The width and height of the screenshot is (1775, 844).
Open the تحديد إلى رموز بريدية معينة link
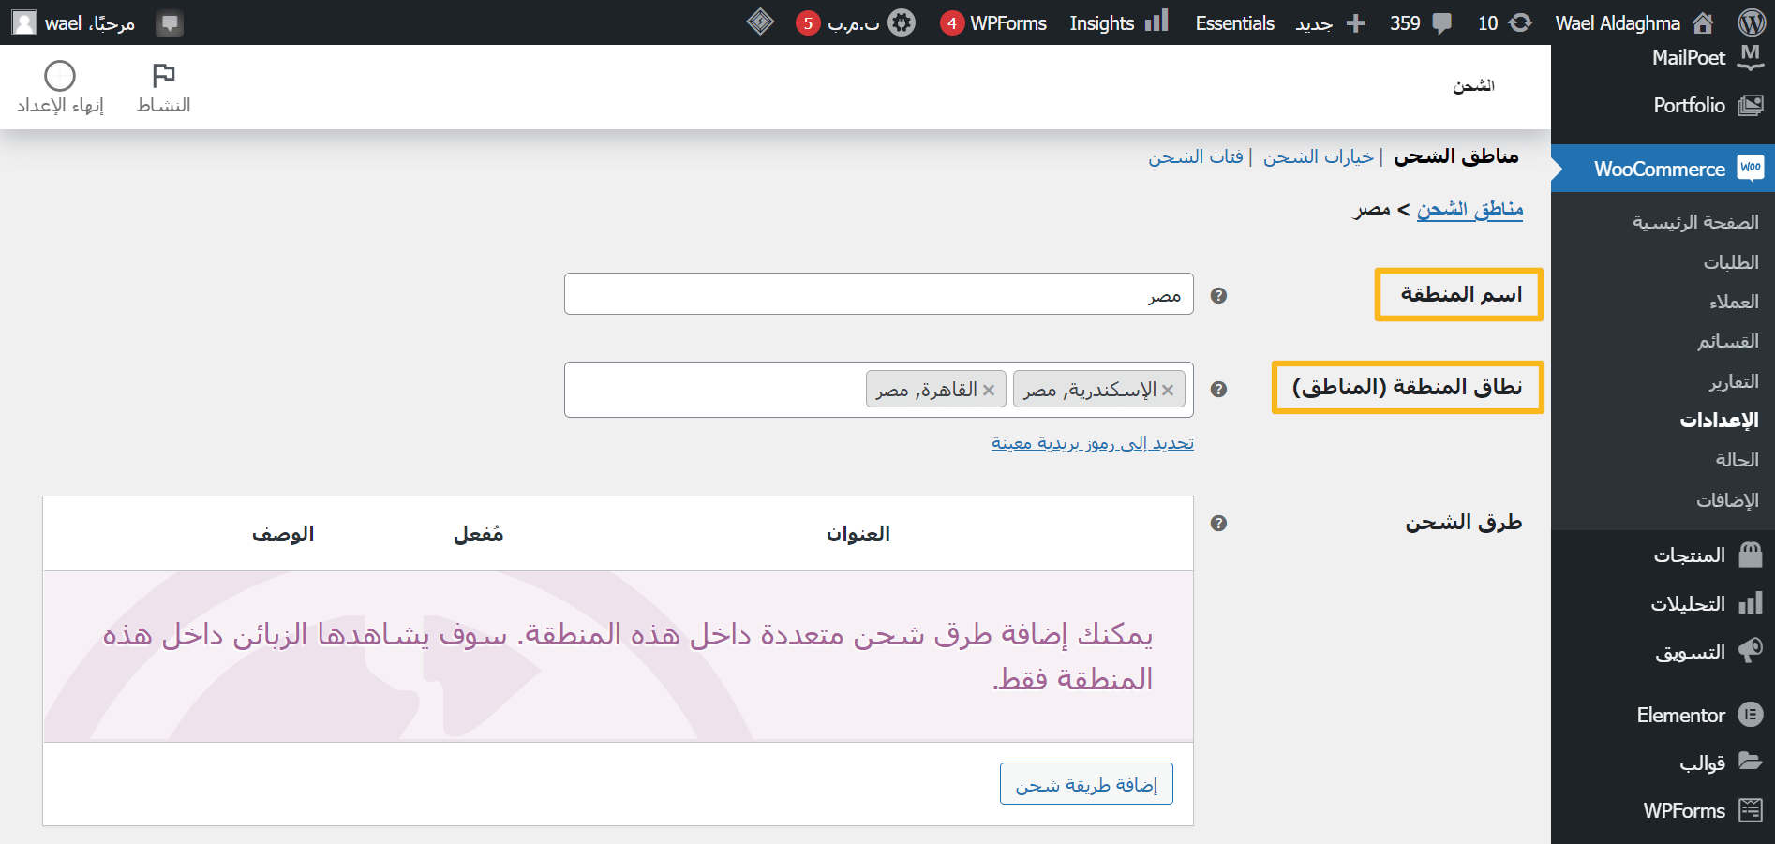[1093, 442]
